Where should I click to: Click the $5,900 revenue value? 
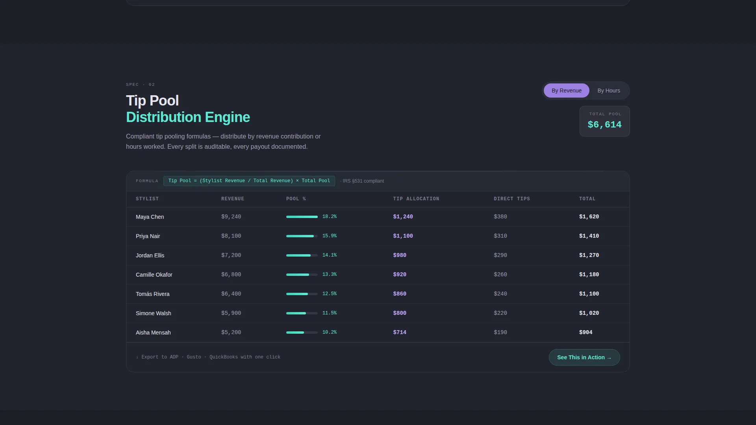point(231,313)
